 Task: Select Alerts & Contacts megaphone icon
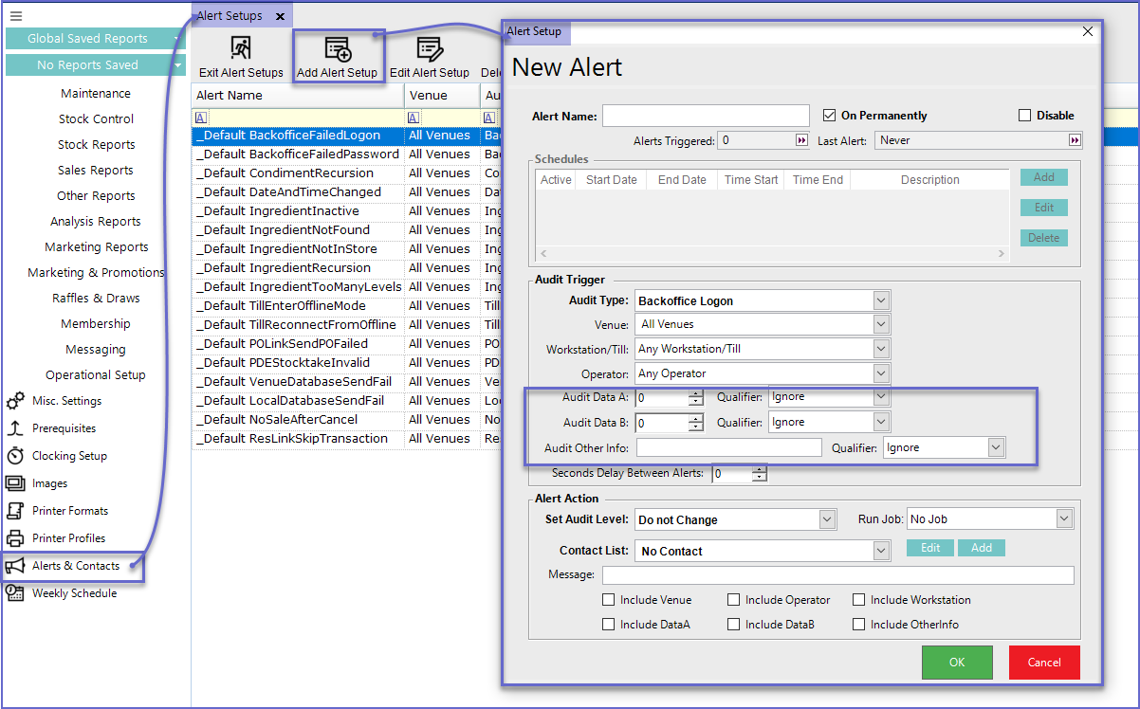[x=15, y=566]
